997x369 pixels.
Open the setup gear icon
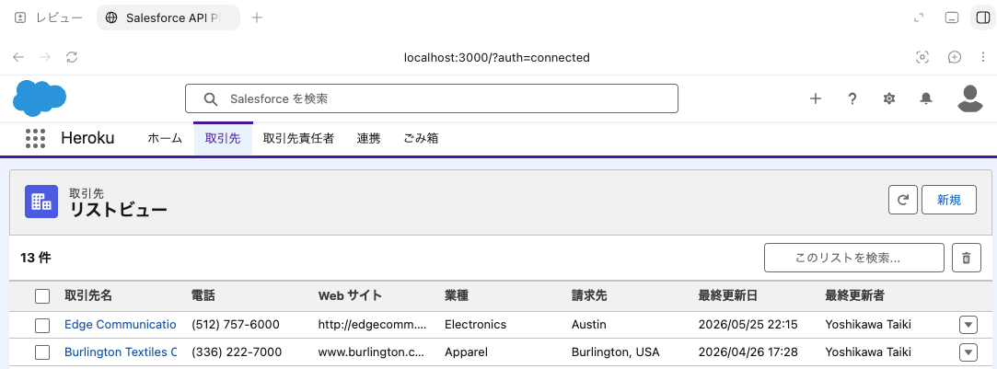889,98
